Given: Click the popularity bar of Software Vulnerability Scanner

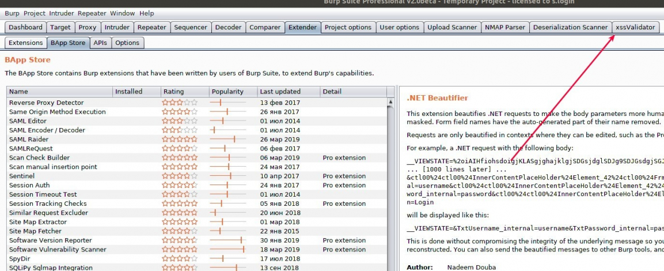Looking at the screenshot, I should click(x=228, y=250).
